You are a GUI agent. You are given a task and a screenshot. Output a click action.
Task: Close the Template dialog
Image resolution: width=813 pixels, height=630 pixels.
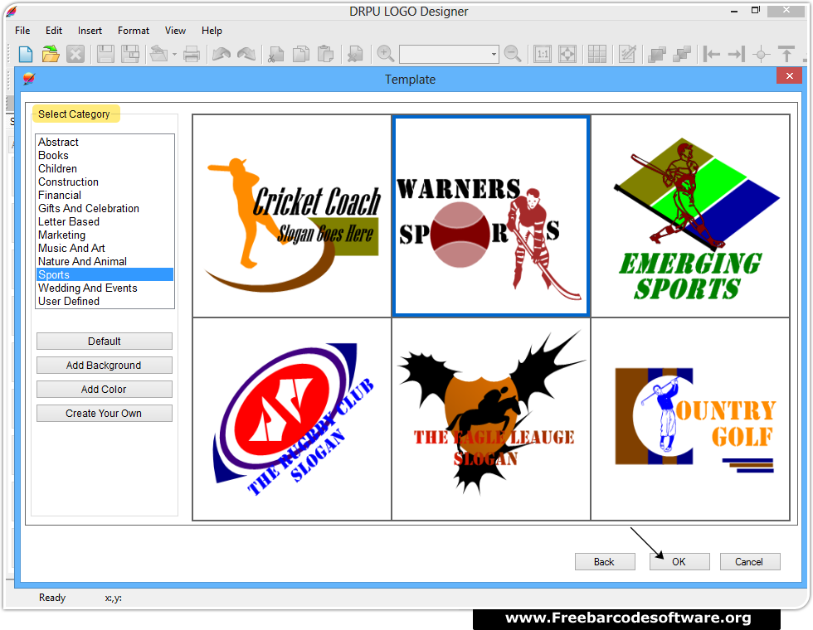coord(789,76)
